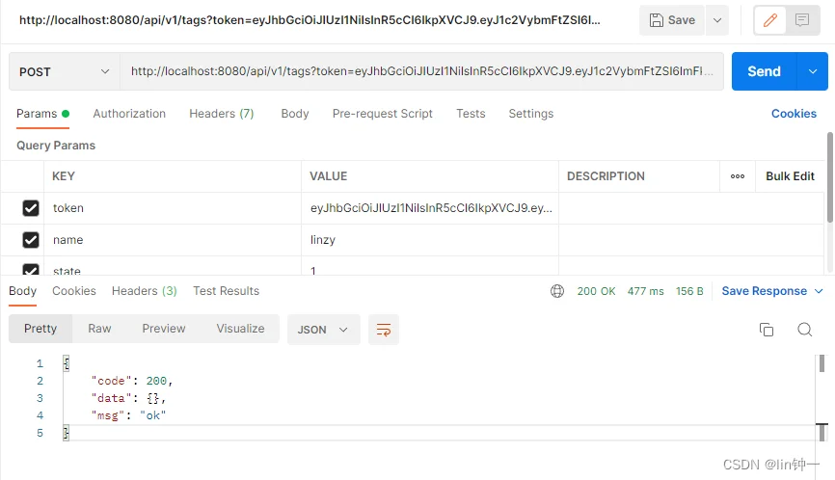Expand the Send button arrow menu
Viewport: 835px width, 480px height.
tap(813, 71)
